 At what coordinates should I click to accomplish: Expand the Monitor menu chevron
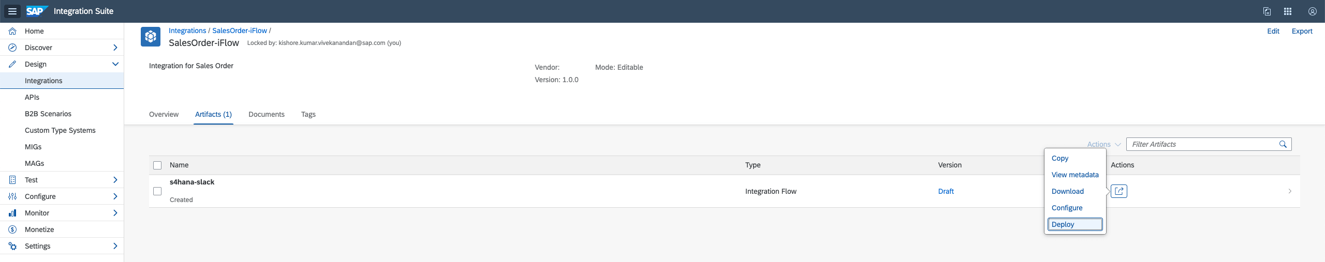point(115,213)
